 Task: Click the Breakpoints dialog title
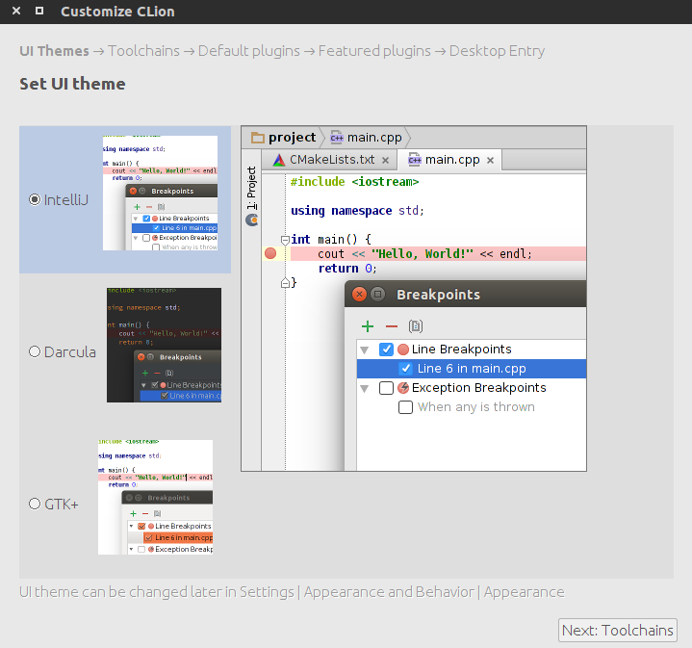click(438, 295)
